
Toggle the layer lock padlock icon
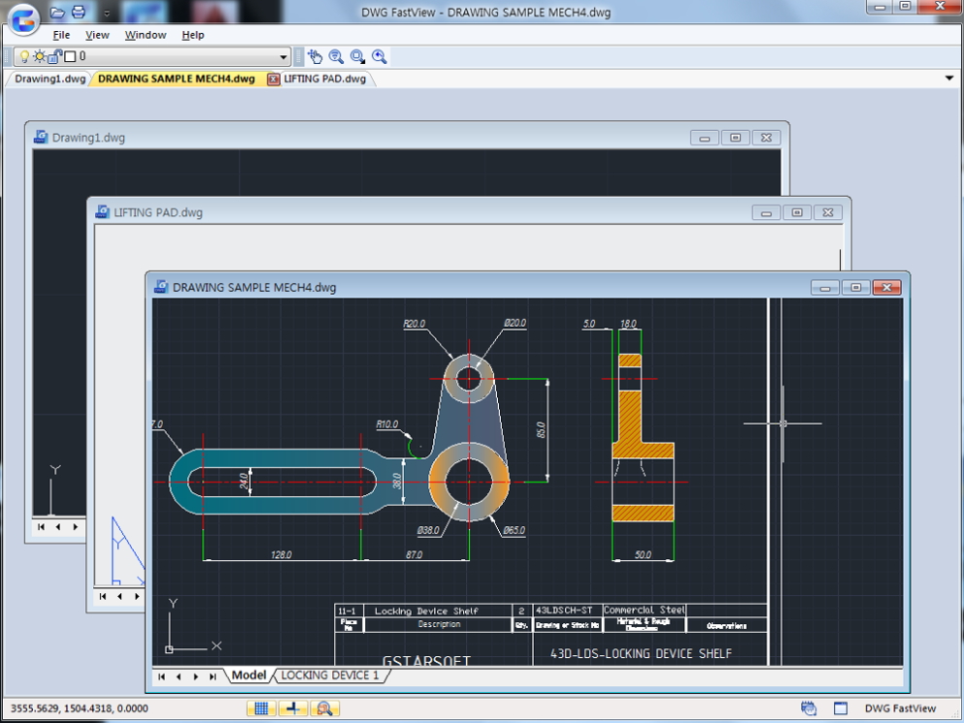point(54,56)
